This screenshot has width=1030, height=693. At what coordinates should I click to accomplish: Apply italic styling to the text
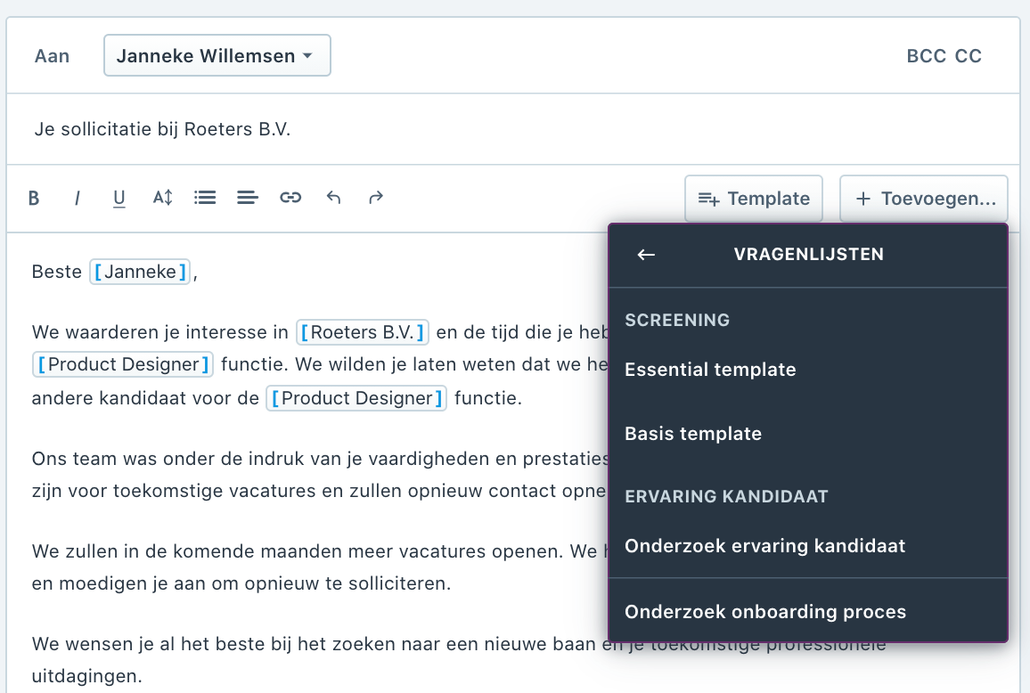(77, 198)
